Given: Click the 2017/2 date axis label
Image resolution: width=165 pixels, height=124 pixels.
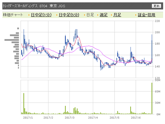Looking at the screenshot, I should tap(48, 117).
